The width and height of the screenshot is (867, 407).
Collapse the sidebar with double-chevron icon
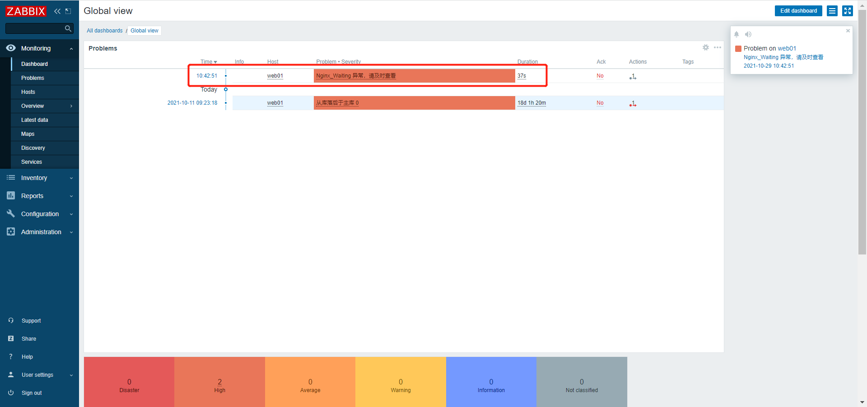(57, 11)
